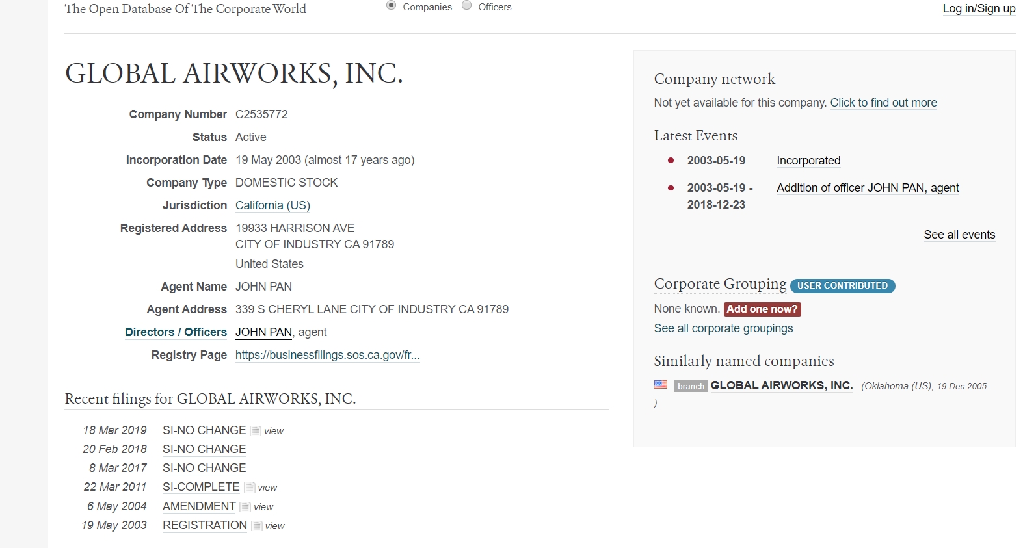Open JOHN PAN officer link in company details
This screenshot has width=1023, height=548.
[x=263, y=332]
